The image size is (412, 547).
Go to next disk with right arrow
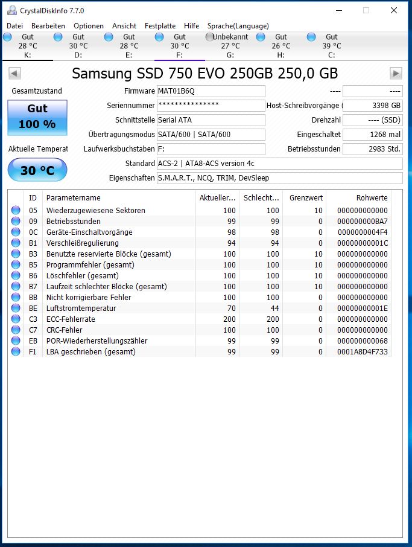click(396, 73)
